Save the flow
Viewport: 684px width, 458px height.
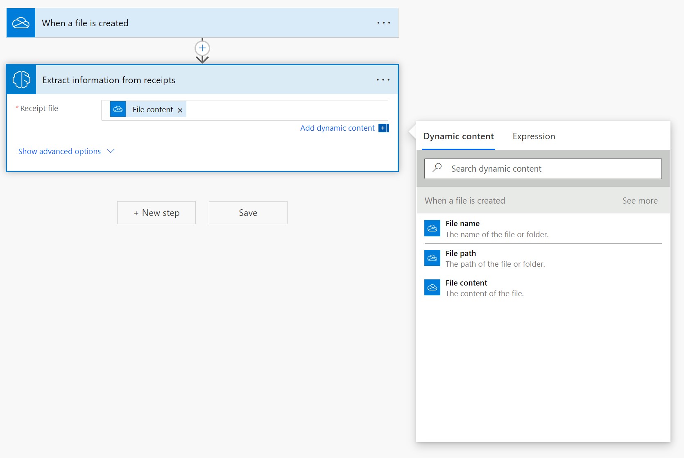pyautogui.click(x=248, y=213)
